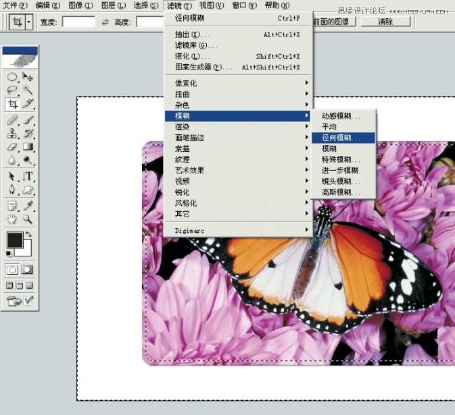
Task: Select the Magic Wand tool
Action: pos(28,90)
